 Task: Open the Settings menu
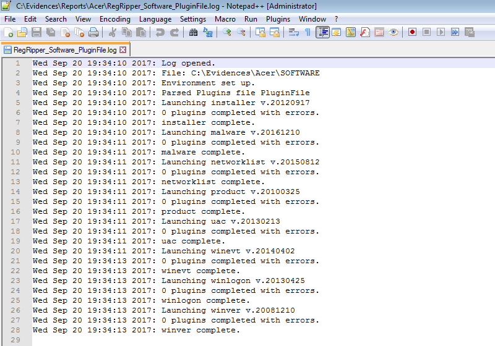click(193, 19)
